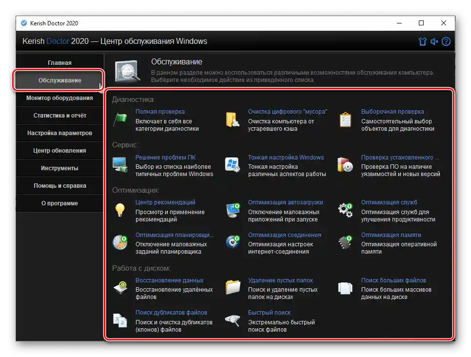Click the globe icon for Оптимизация соединения

(233, 242)
